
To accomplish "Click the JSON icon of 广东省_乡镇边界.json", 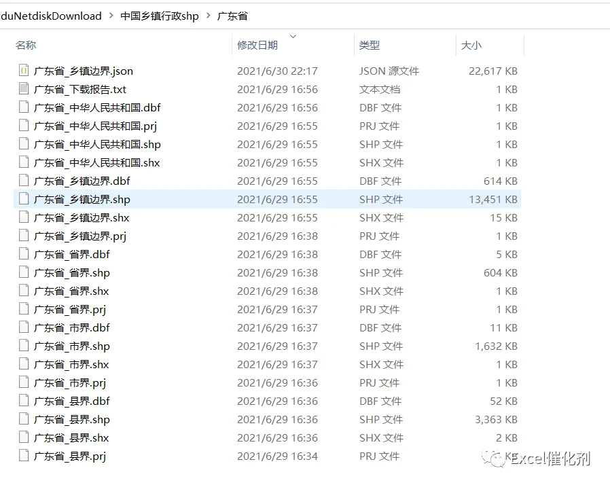I will 24,71.
